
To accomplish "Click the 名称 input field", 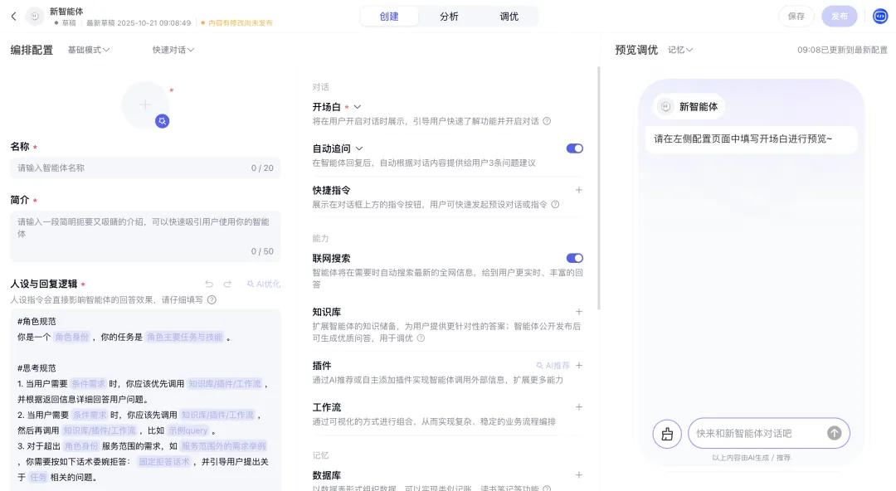I will pyautogui.click(x=145, y=168).
